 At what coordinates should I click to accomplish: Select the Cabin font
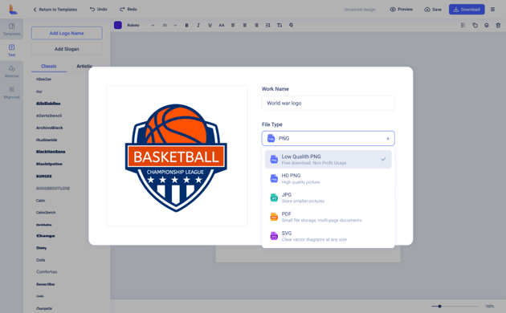pos(40,201)
